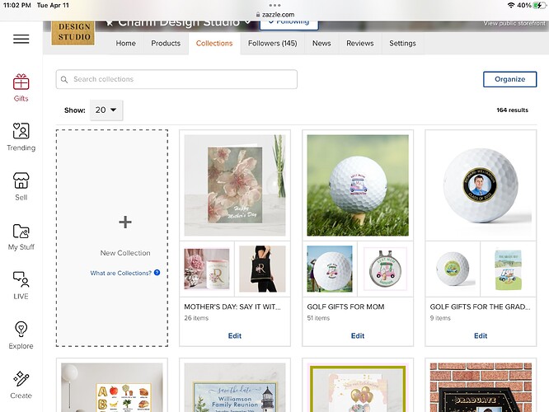Open the Mother's Day card thumbnail
Viewport: 549px width, 412px height.
coord(235,185)
